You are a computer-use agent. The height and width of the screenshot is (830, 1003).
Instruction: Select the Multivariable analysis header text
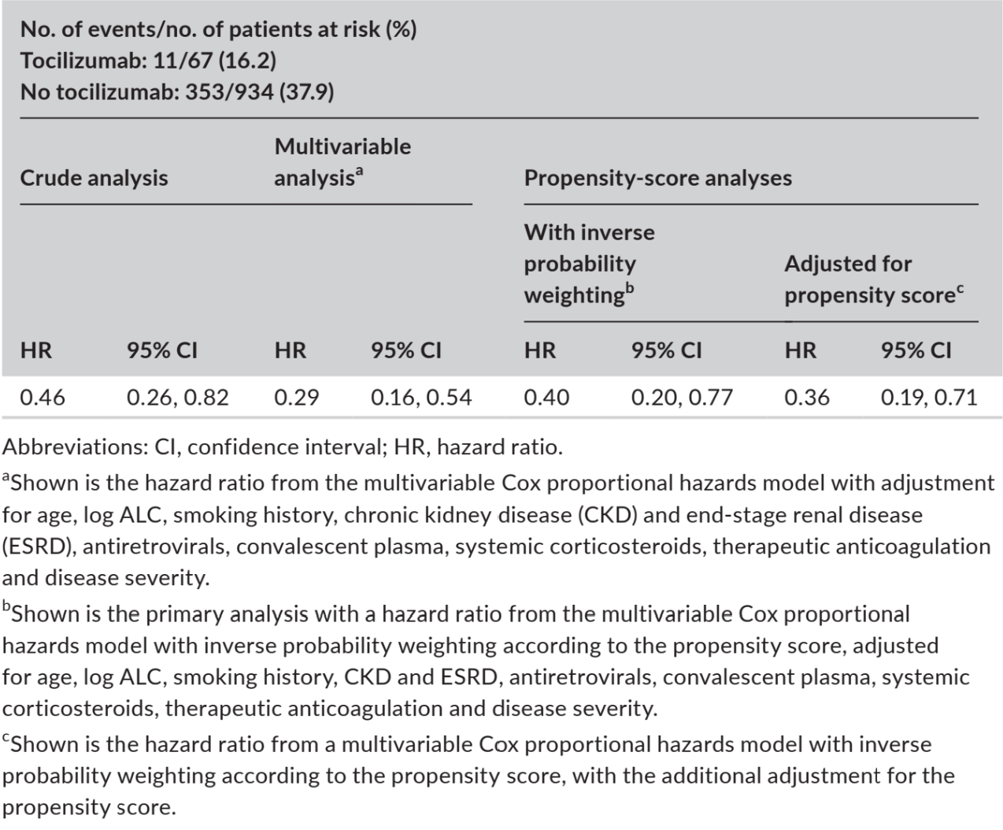pyautogui.click(x=342, y=162)
